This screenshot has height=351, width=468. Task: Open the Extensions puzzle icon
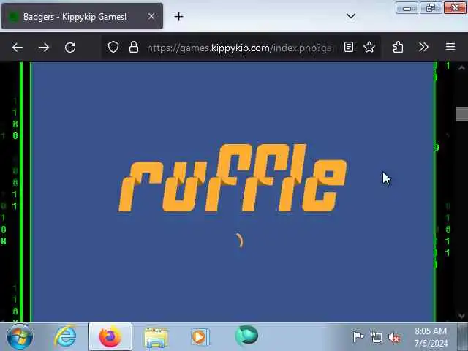click(398, 47)
